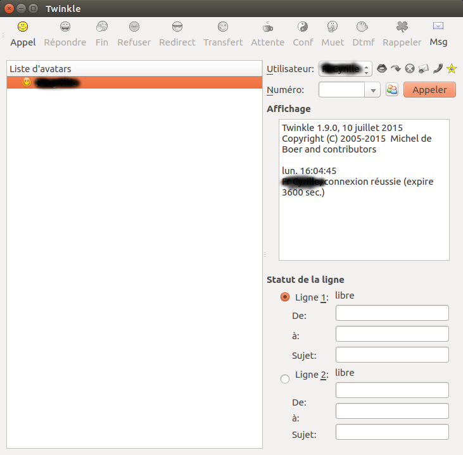Click the Conf yin-yang toolbar icon

pyautogui.click(x=303, y=27)
